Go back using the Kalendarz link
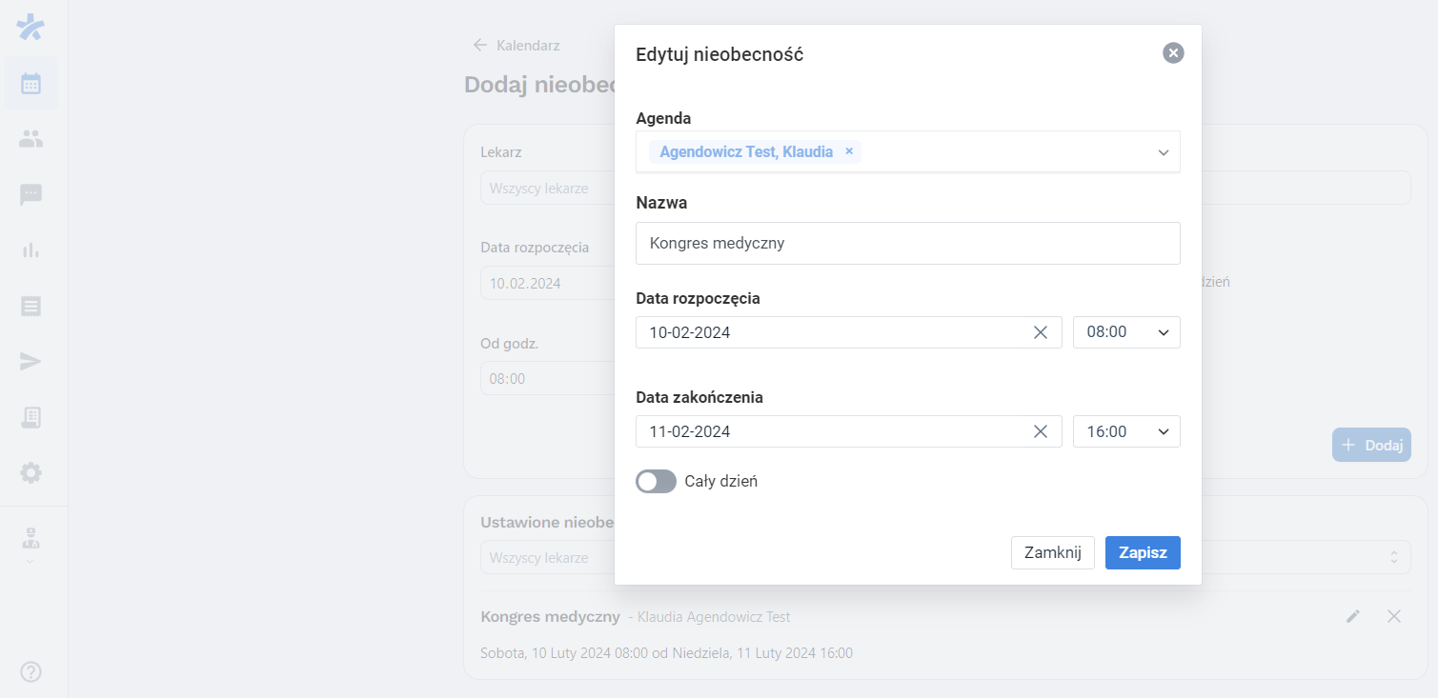 [516, 45]
